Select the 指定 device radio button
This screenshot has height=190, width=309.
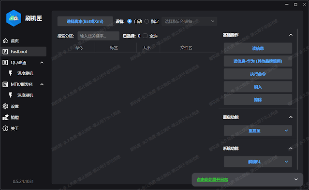pos(147,21)
